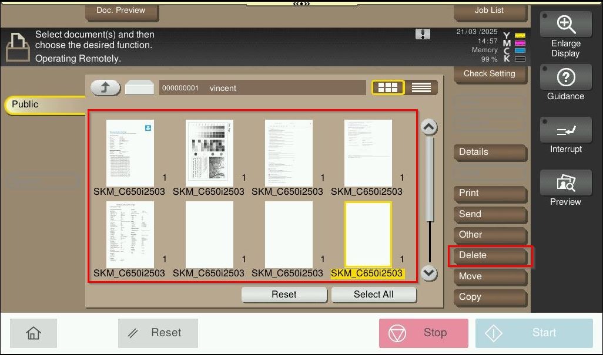
Task: Click Select All documents button
Action: tap(373, 295)
